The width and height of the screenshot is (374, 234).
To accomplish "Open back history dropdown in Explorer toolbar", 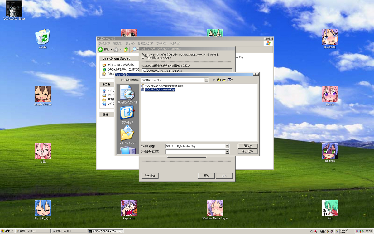I will 111,50.
